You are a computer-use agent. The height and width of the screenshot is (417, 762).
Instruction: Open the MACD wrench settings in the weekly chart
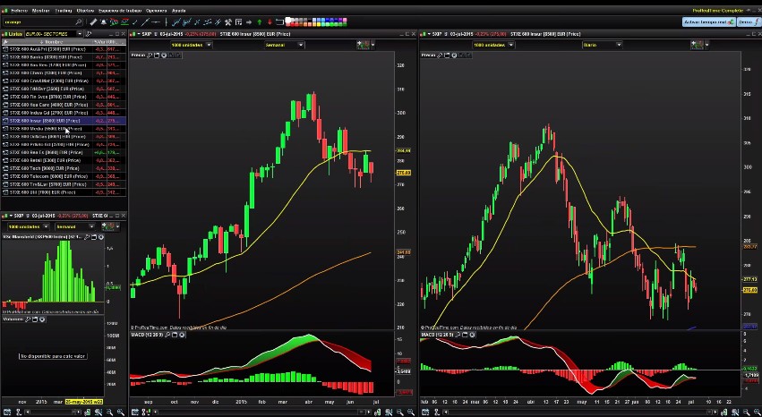pos(167,335)
